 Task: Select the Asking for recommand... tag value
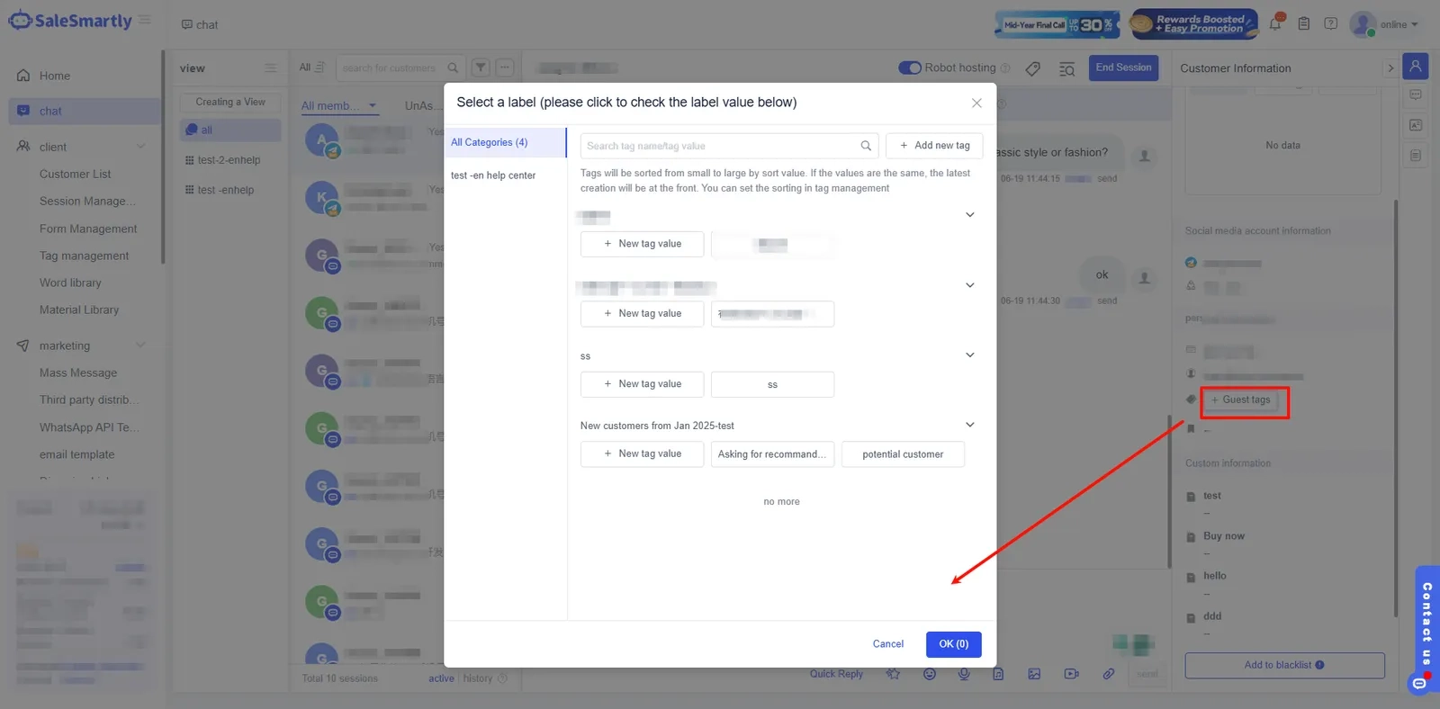pos(773,454)
